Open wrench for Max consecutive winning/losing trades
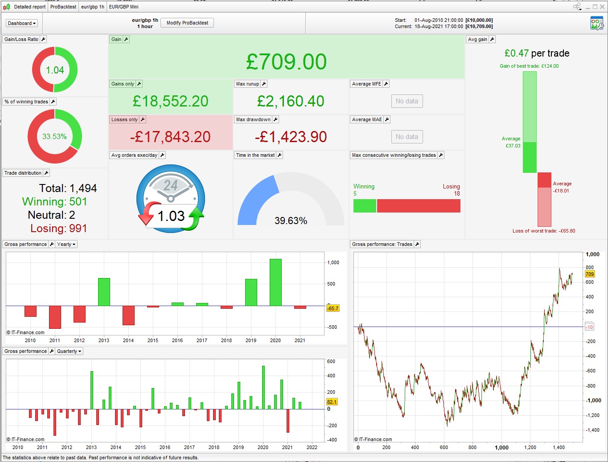 (x=441, y=155)
